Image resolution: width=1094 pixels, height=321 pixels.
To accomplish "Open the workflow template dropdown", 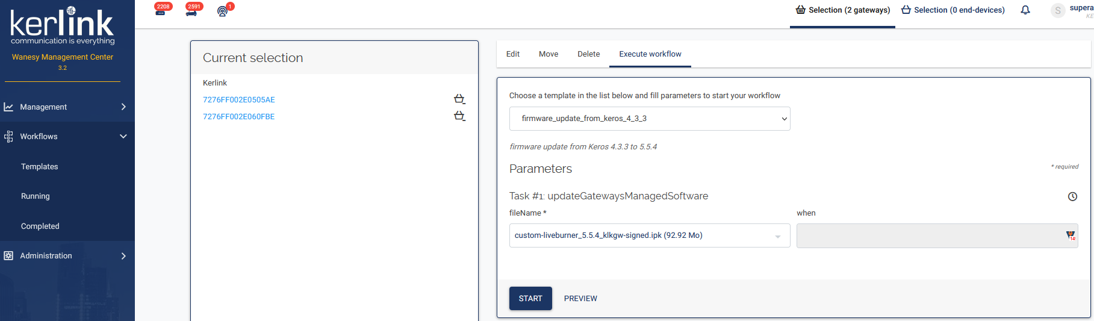I will tap(649, 119).
